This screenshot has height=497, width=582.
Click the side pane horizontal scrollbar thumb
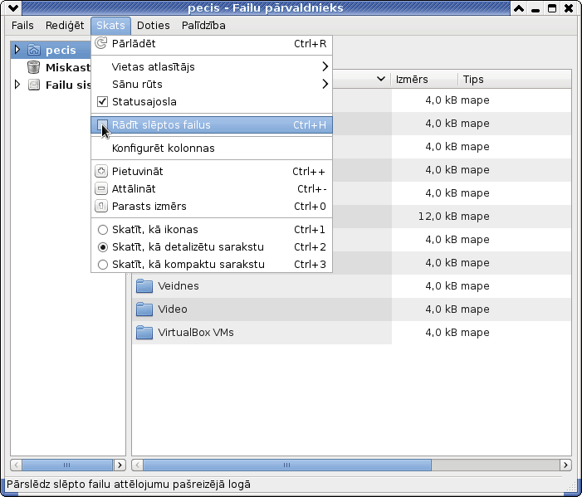tap(67, 465)
